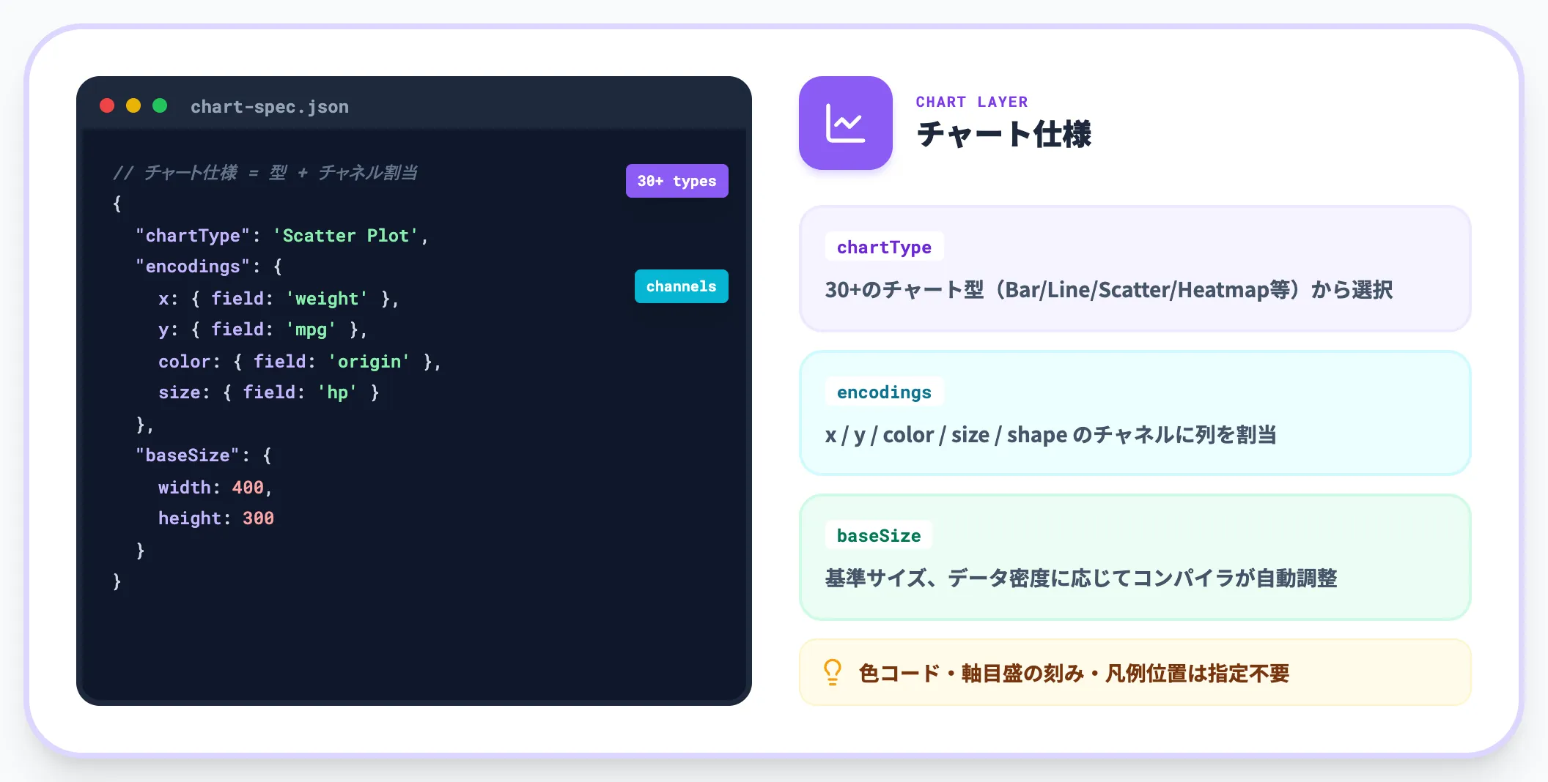Click the green window dot
Image resolution: width=1548 pixels, height=782 pixels.
(160, 105)
